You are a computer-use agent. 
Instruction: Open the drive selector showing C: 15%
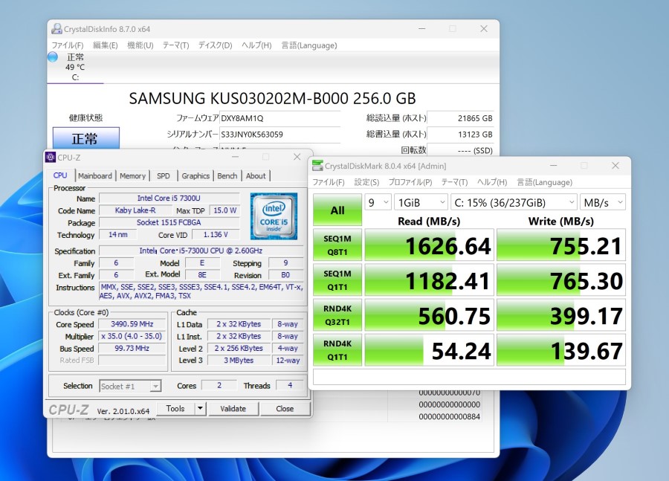click(514, 202)
